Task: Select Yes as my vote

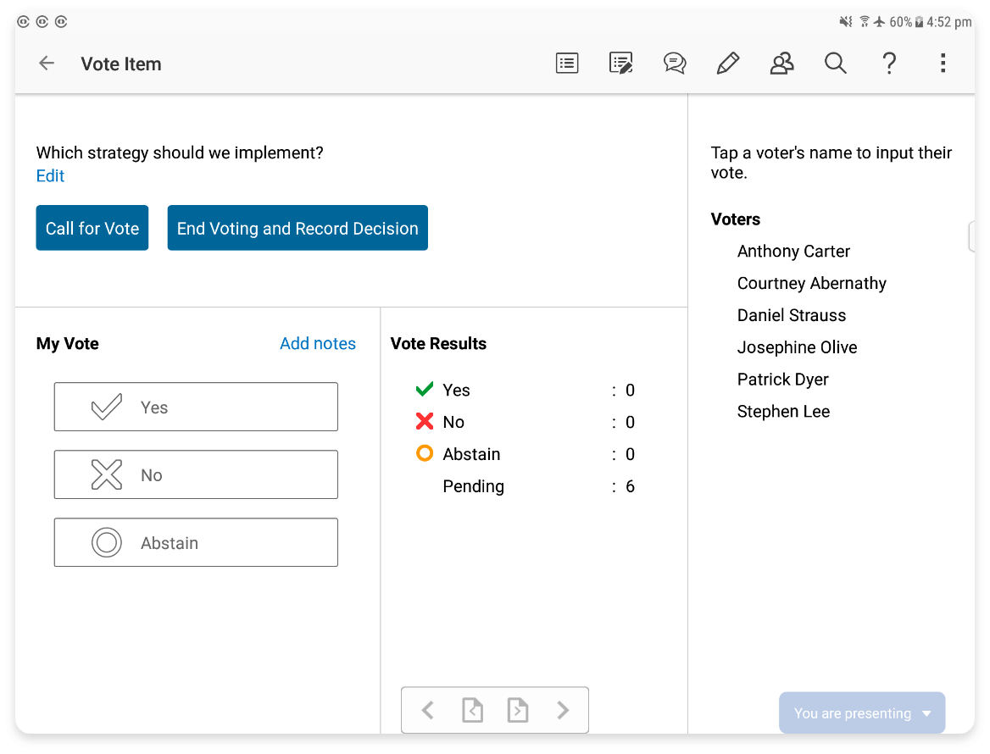Action: [196, 407]
